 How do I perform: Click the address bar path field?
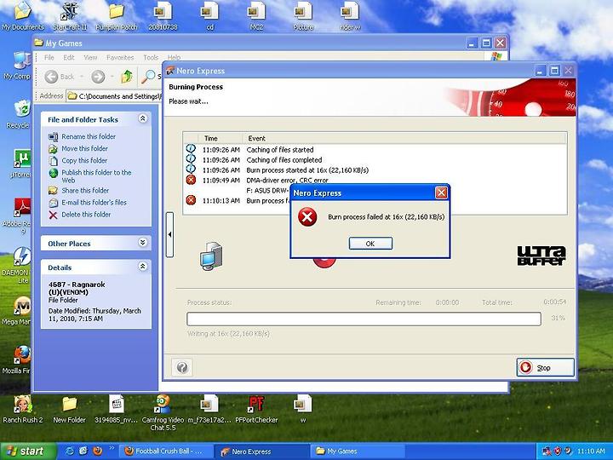tap(114, 96)
